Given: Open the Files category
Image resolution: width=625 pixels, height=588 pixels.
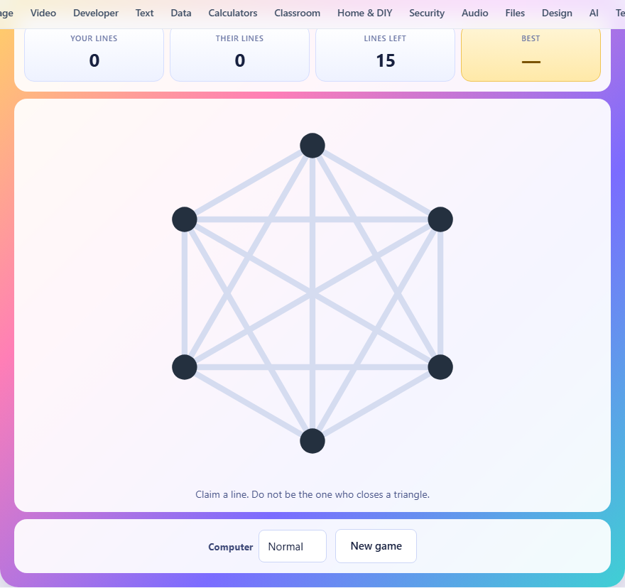Looking at the screenshot, I should click(x=515, y=13).
